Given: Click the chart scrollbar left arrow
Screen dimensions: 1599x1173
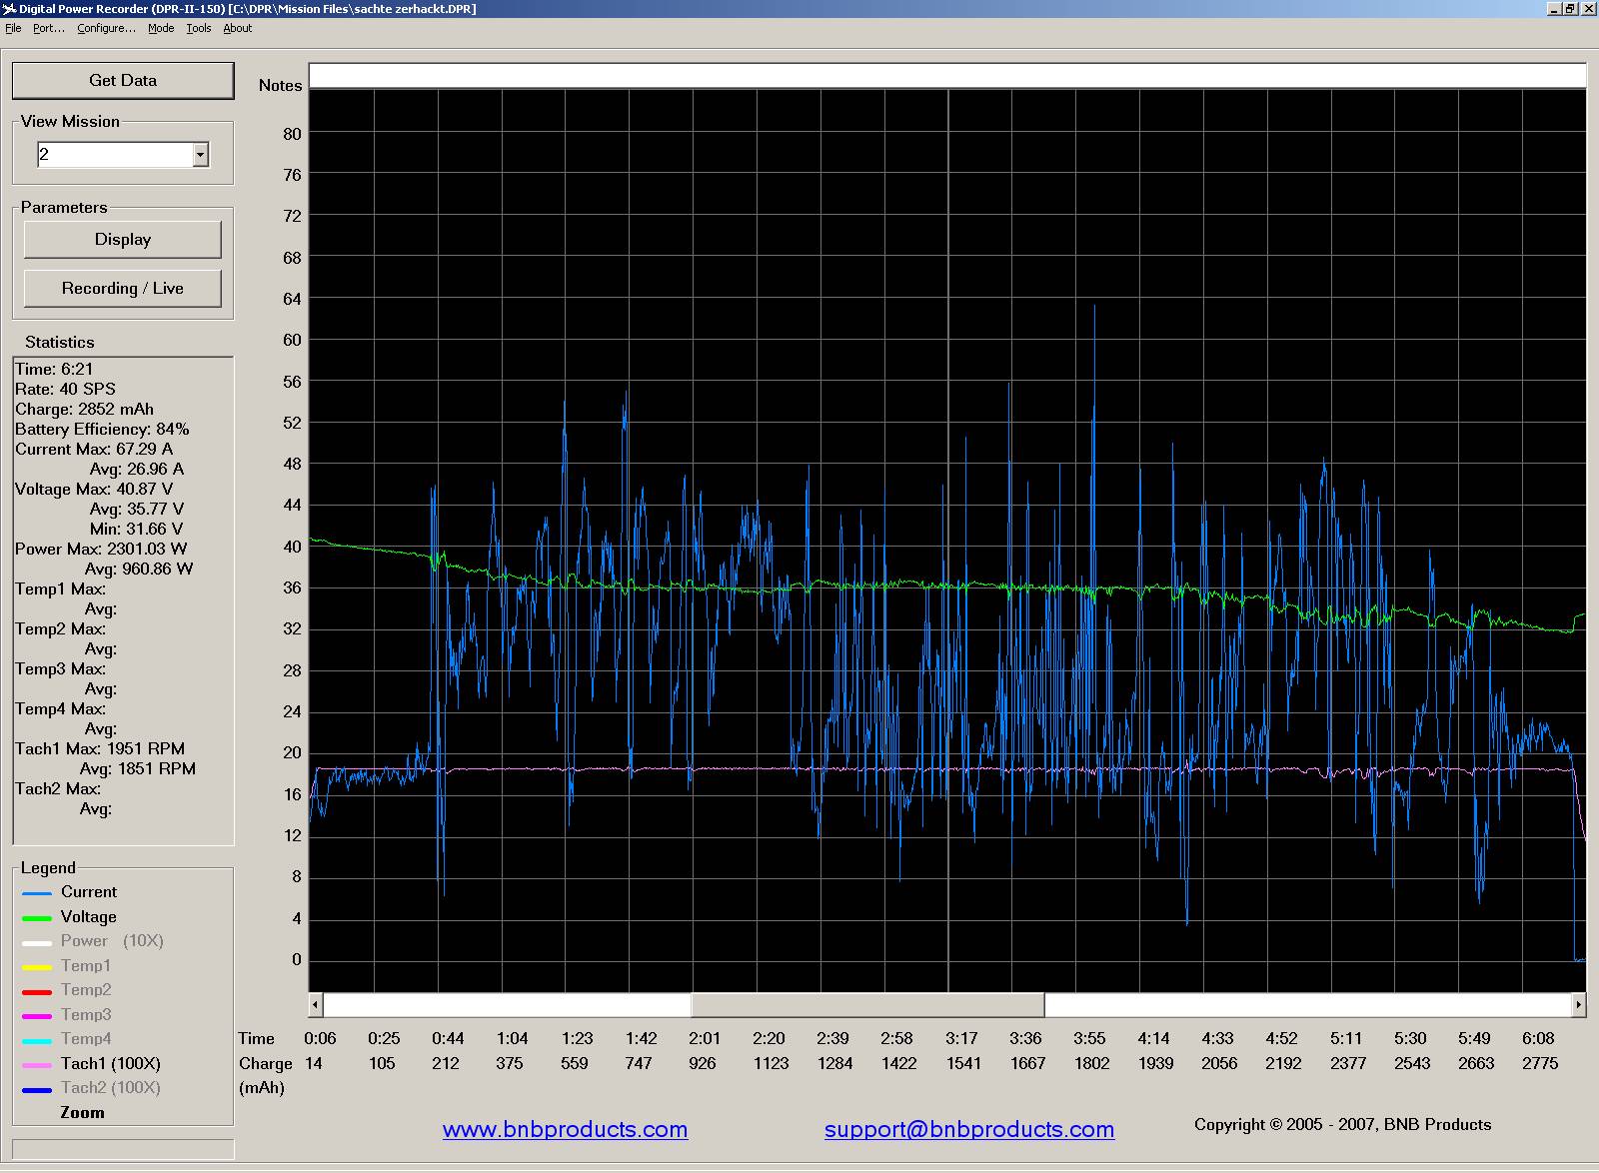Looking at the screenshot, I should tap(316, 1004).
